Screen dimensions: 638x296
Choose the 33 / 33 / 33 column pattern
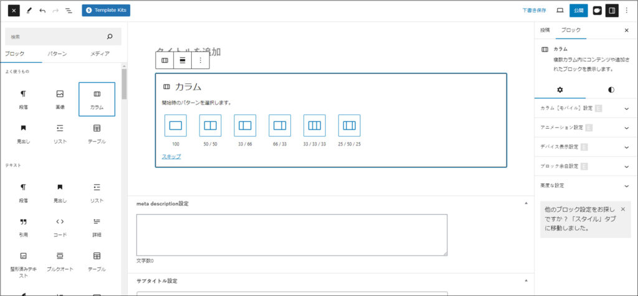pyautogui.click(x=315, y=126)
